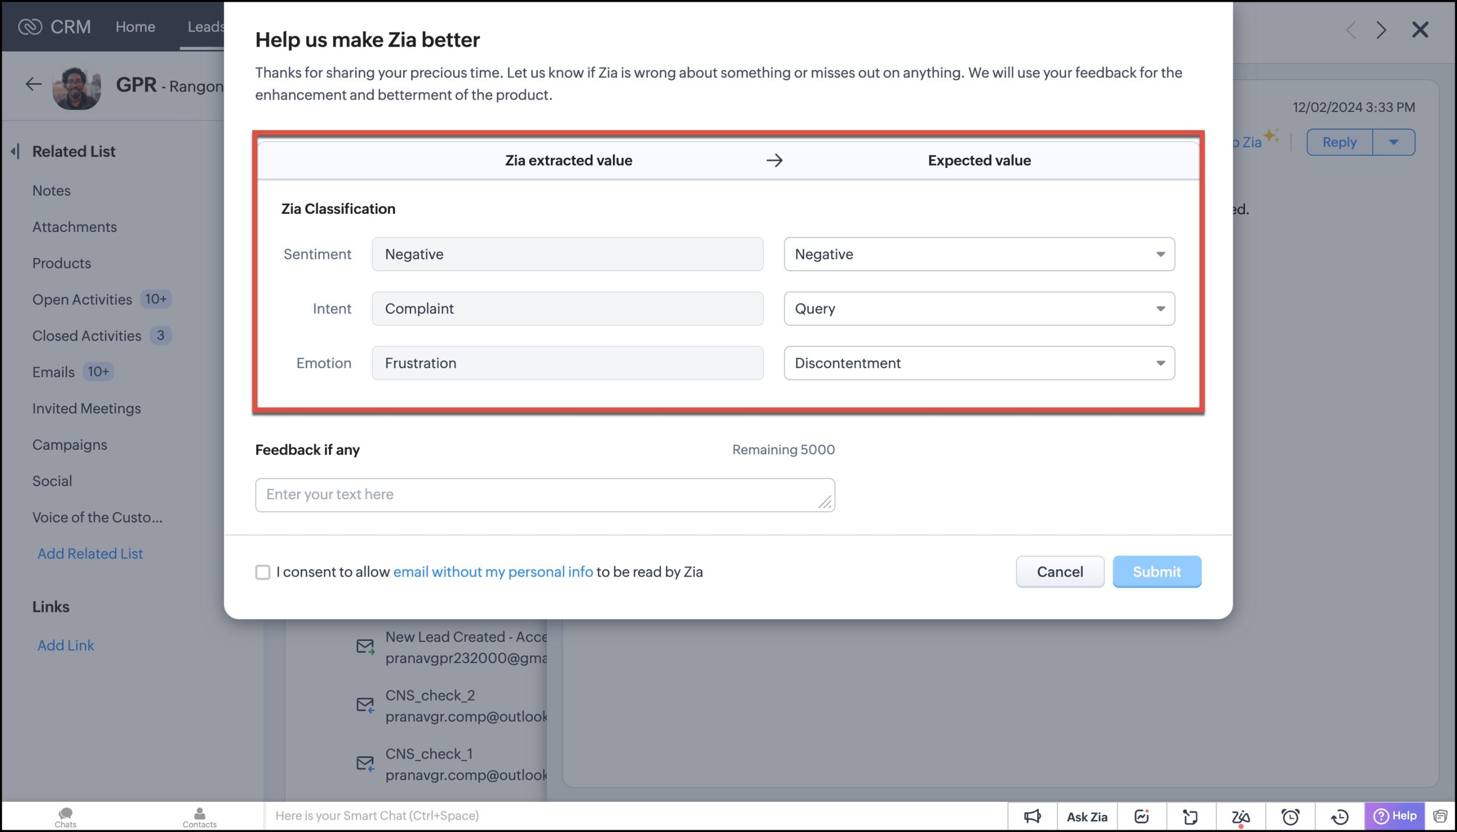Click the announcements megaphone icon
Viewport: 1457px width, 832px height.
click(1032, 816)
